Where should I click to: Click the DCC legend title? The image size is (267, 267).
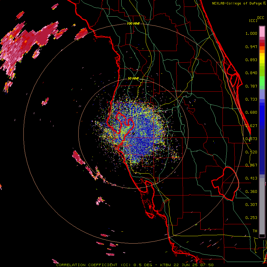point(260,18)
